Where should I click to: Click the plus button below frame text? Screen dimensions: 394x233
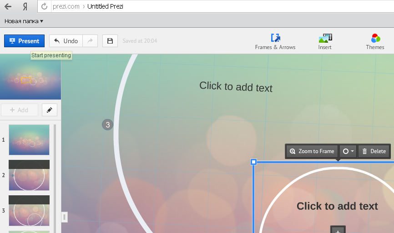[x=338, y=230]
